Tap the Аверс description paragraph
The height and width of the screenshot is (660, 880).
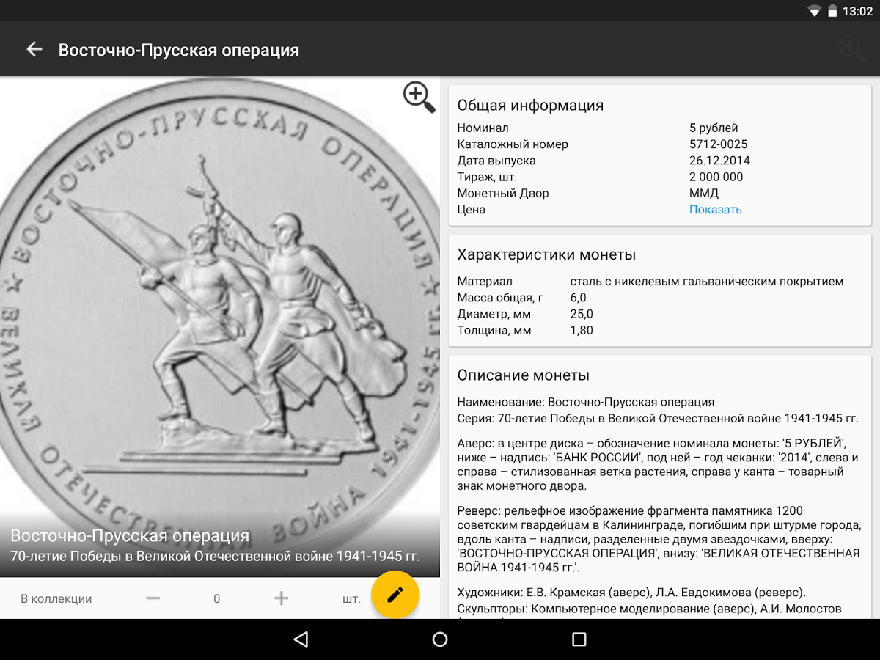[x=658, y=464]
